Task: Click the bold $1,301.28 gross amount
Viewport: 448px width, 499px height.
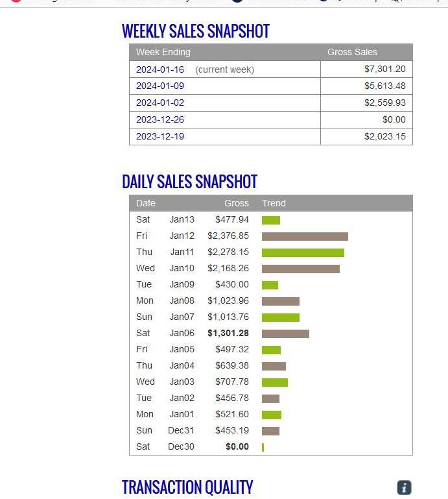Action: 228,333
